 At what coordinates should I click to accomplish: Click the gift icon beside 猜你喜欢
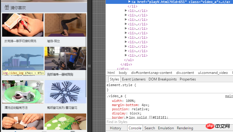6,7
